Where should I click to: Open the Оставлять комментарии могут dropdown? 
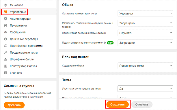pyautogui.click(x=145, y=14)
